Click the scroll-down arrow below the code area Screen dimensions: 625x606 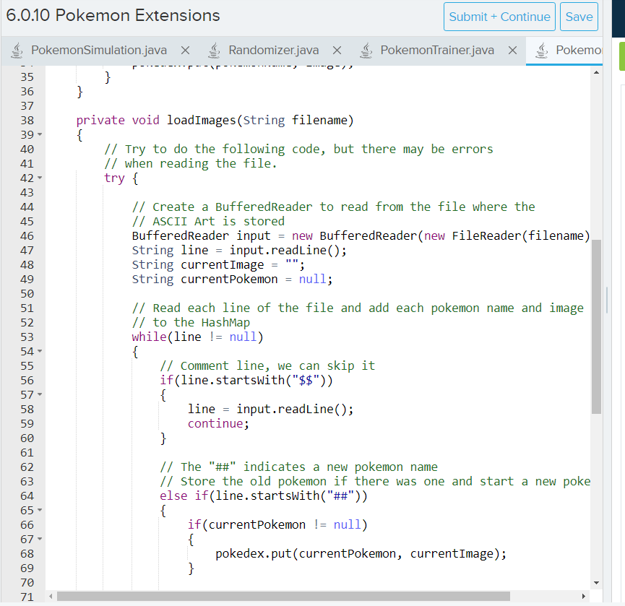(x=598, y=582)
